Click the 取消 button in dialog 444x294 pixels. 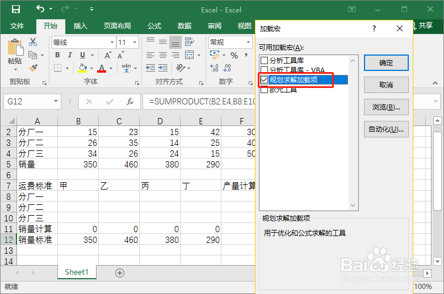point(386,85)
